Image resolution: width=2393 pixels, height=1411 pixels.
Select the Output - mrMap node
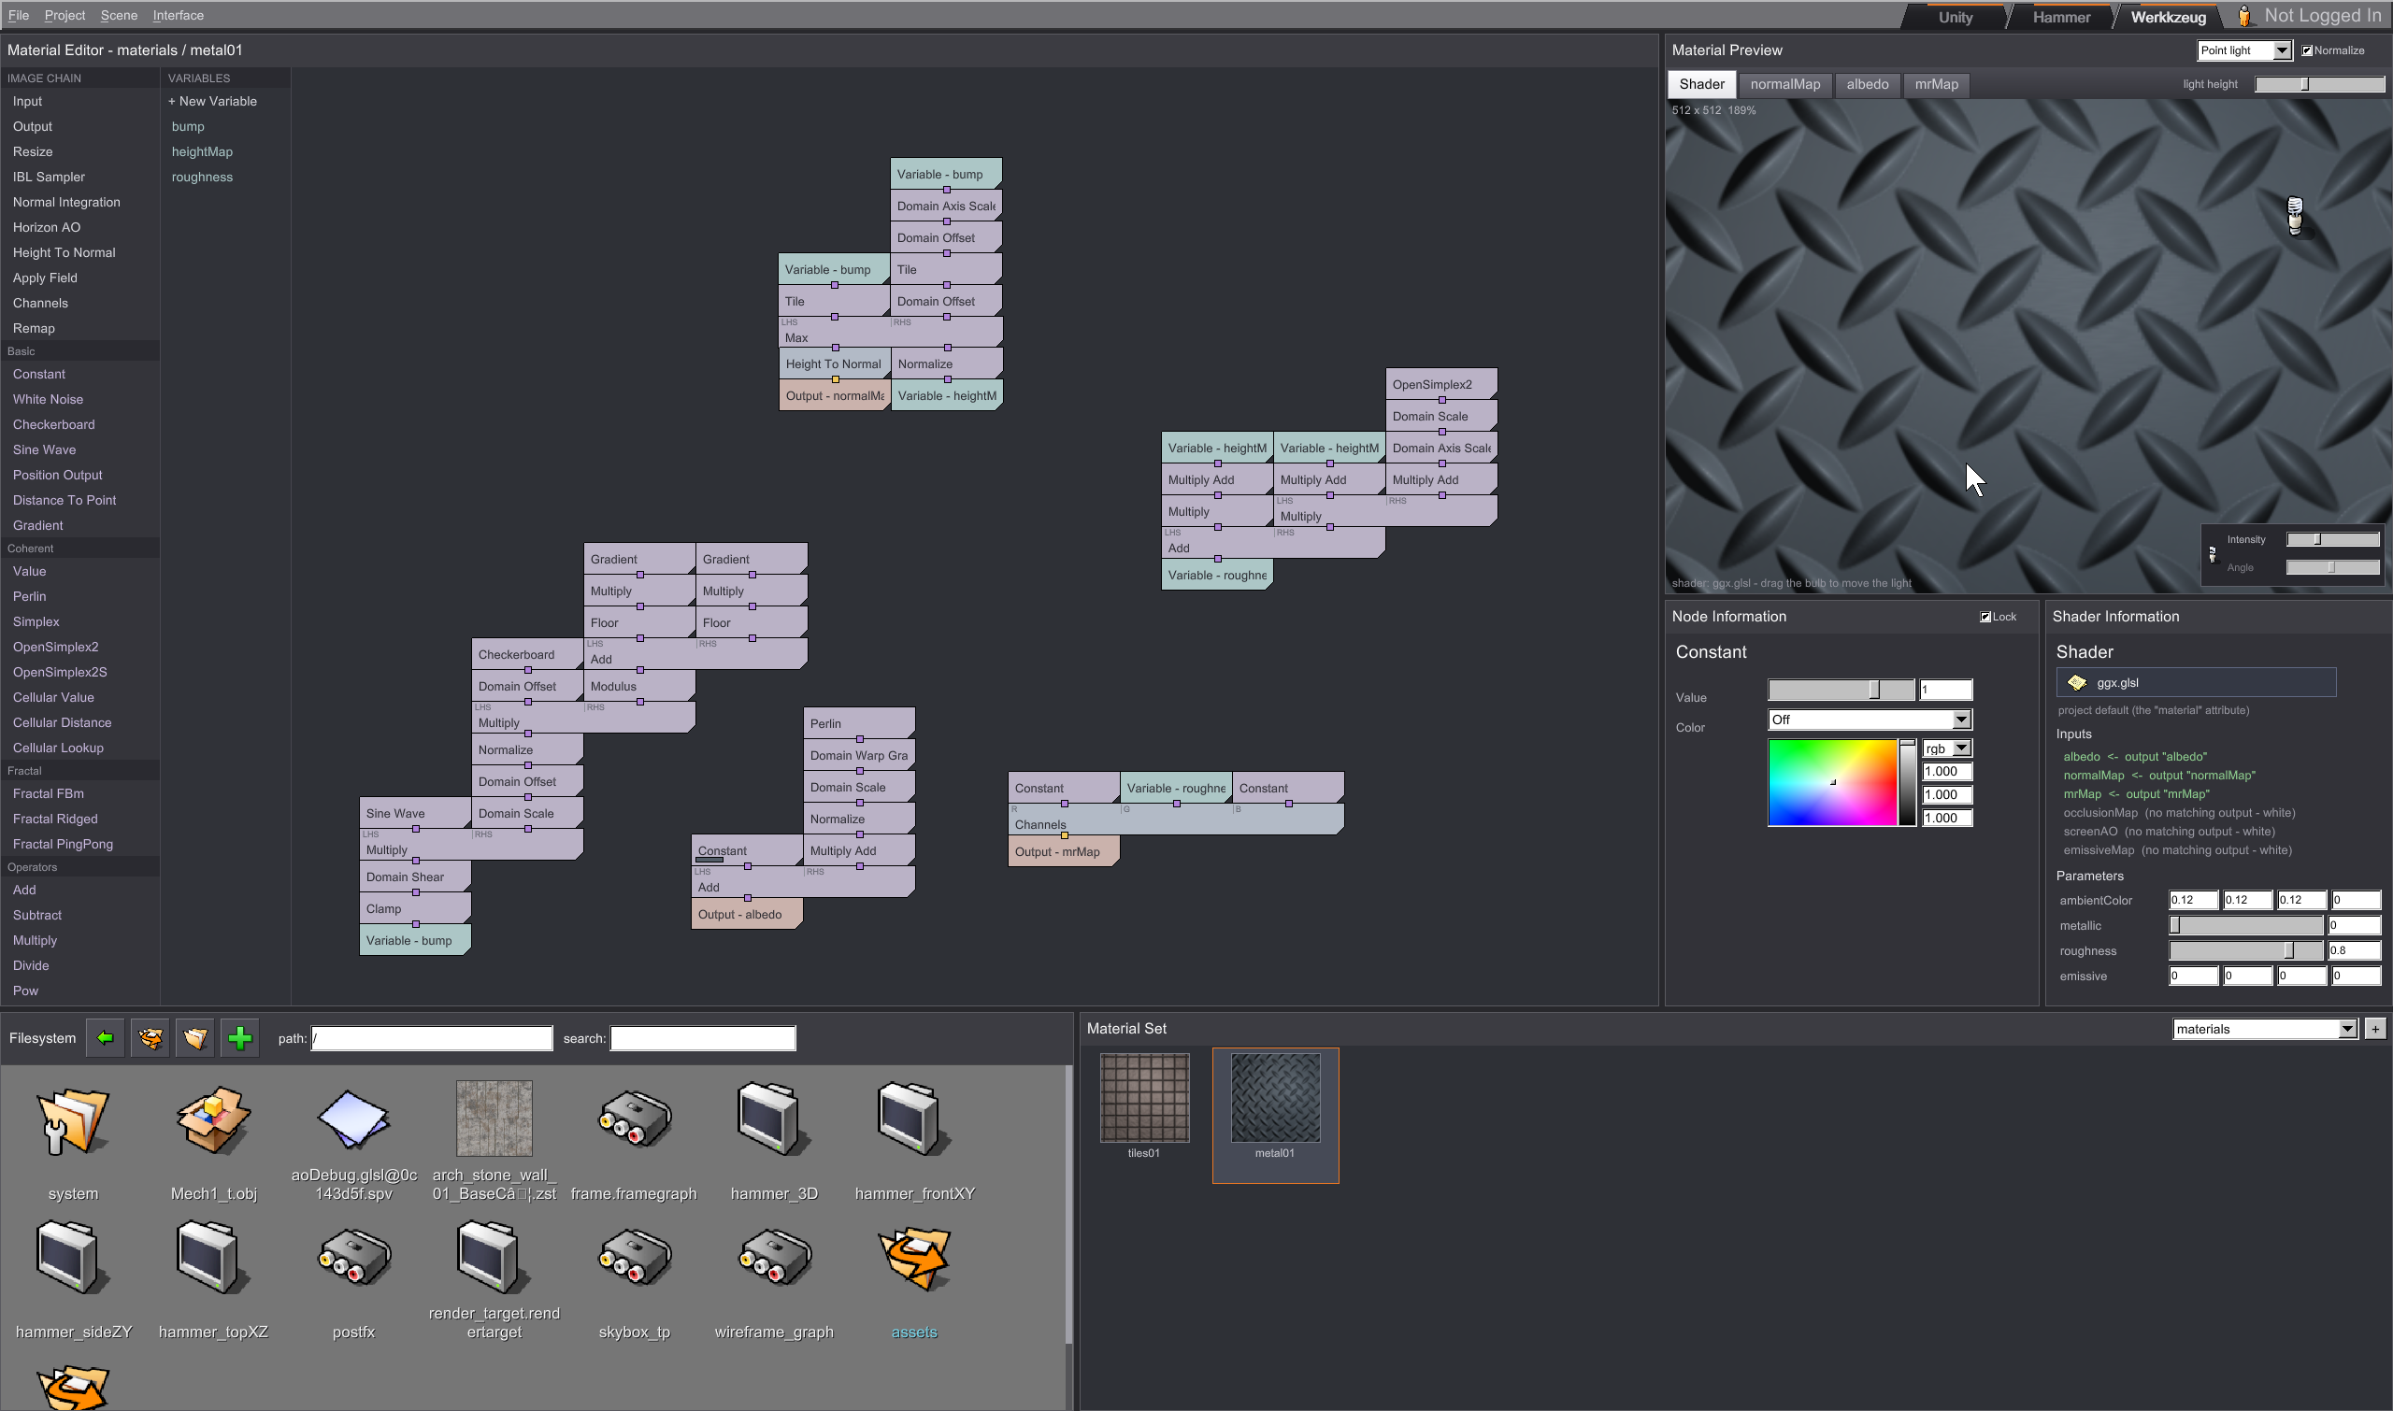pos(1064,852)
